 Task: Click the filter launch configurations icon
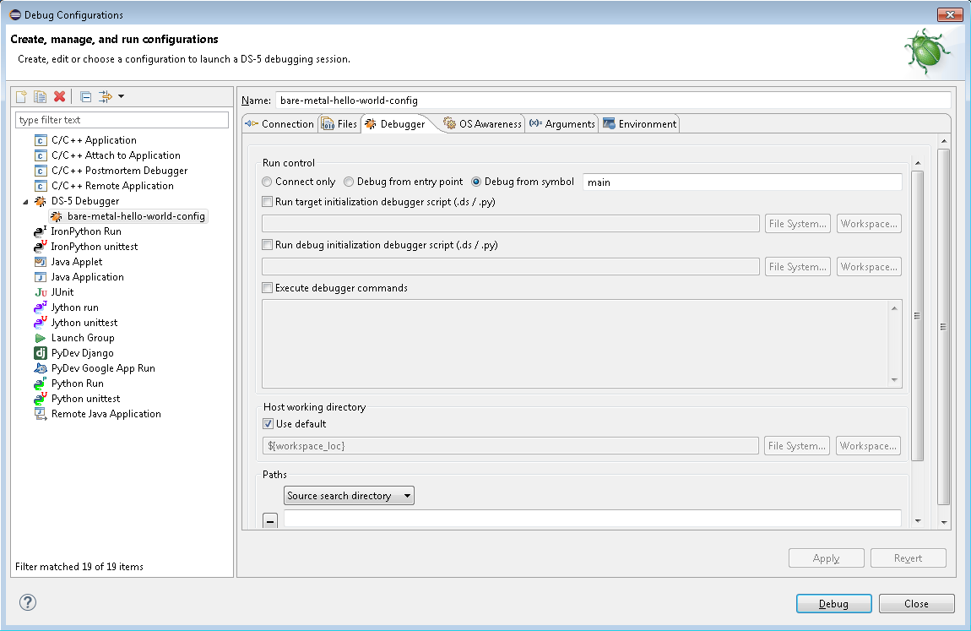point(106,96)
